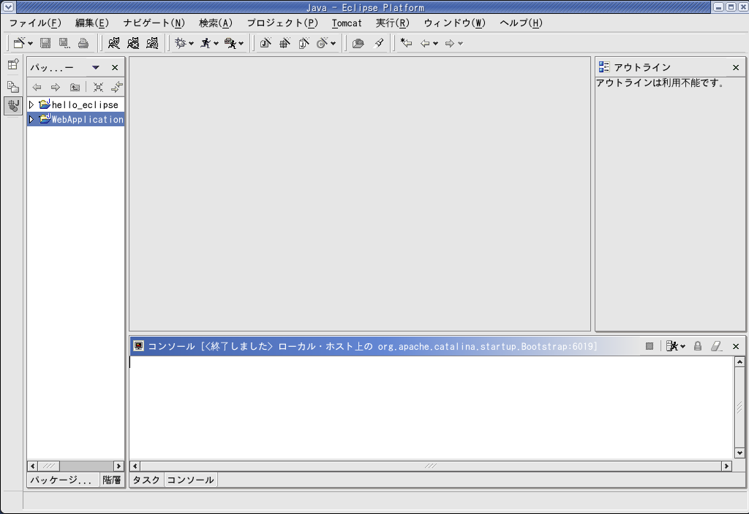Viewport: 749px width, 514px height.
Task: Open Package Explorer view menu triangle
Action: click(96, 67)
